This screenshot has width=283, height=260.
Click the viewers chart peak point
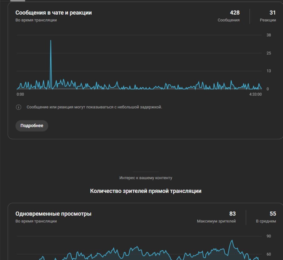(232, 240)
